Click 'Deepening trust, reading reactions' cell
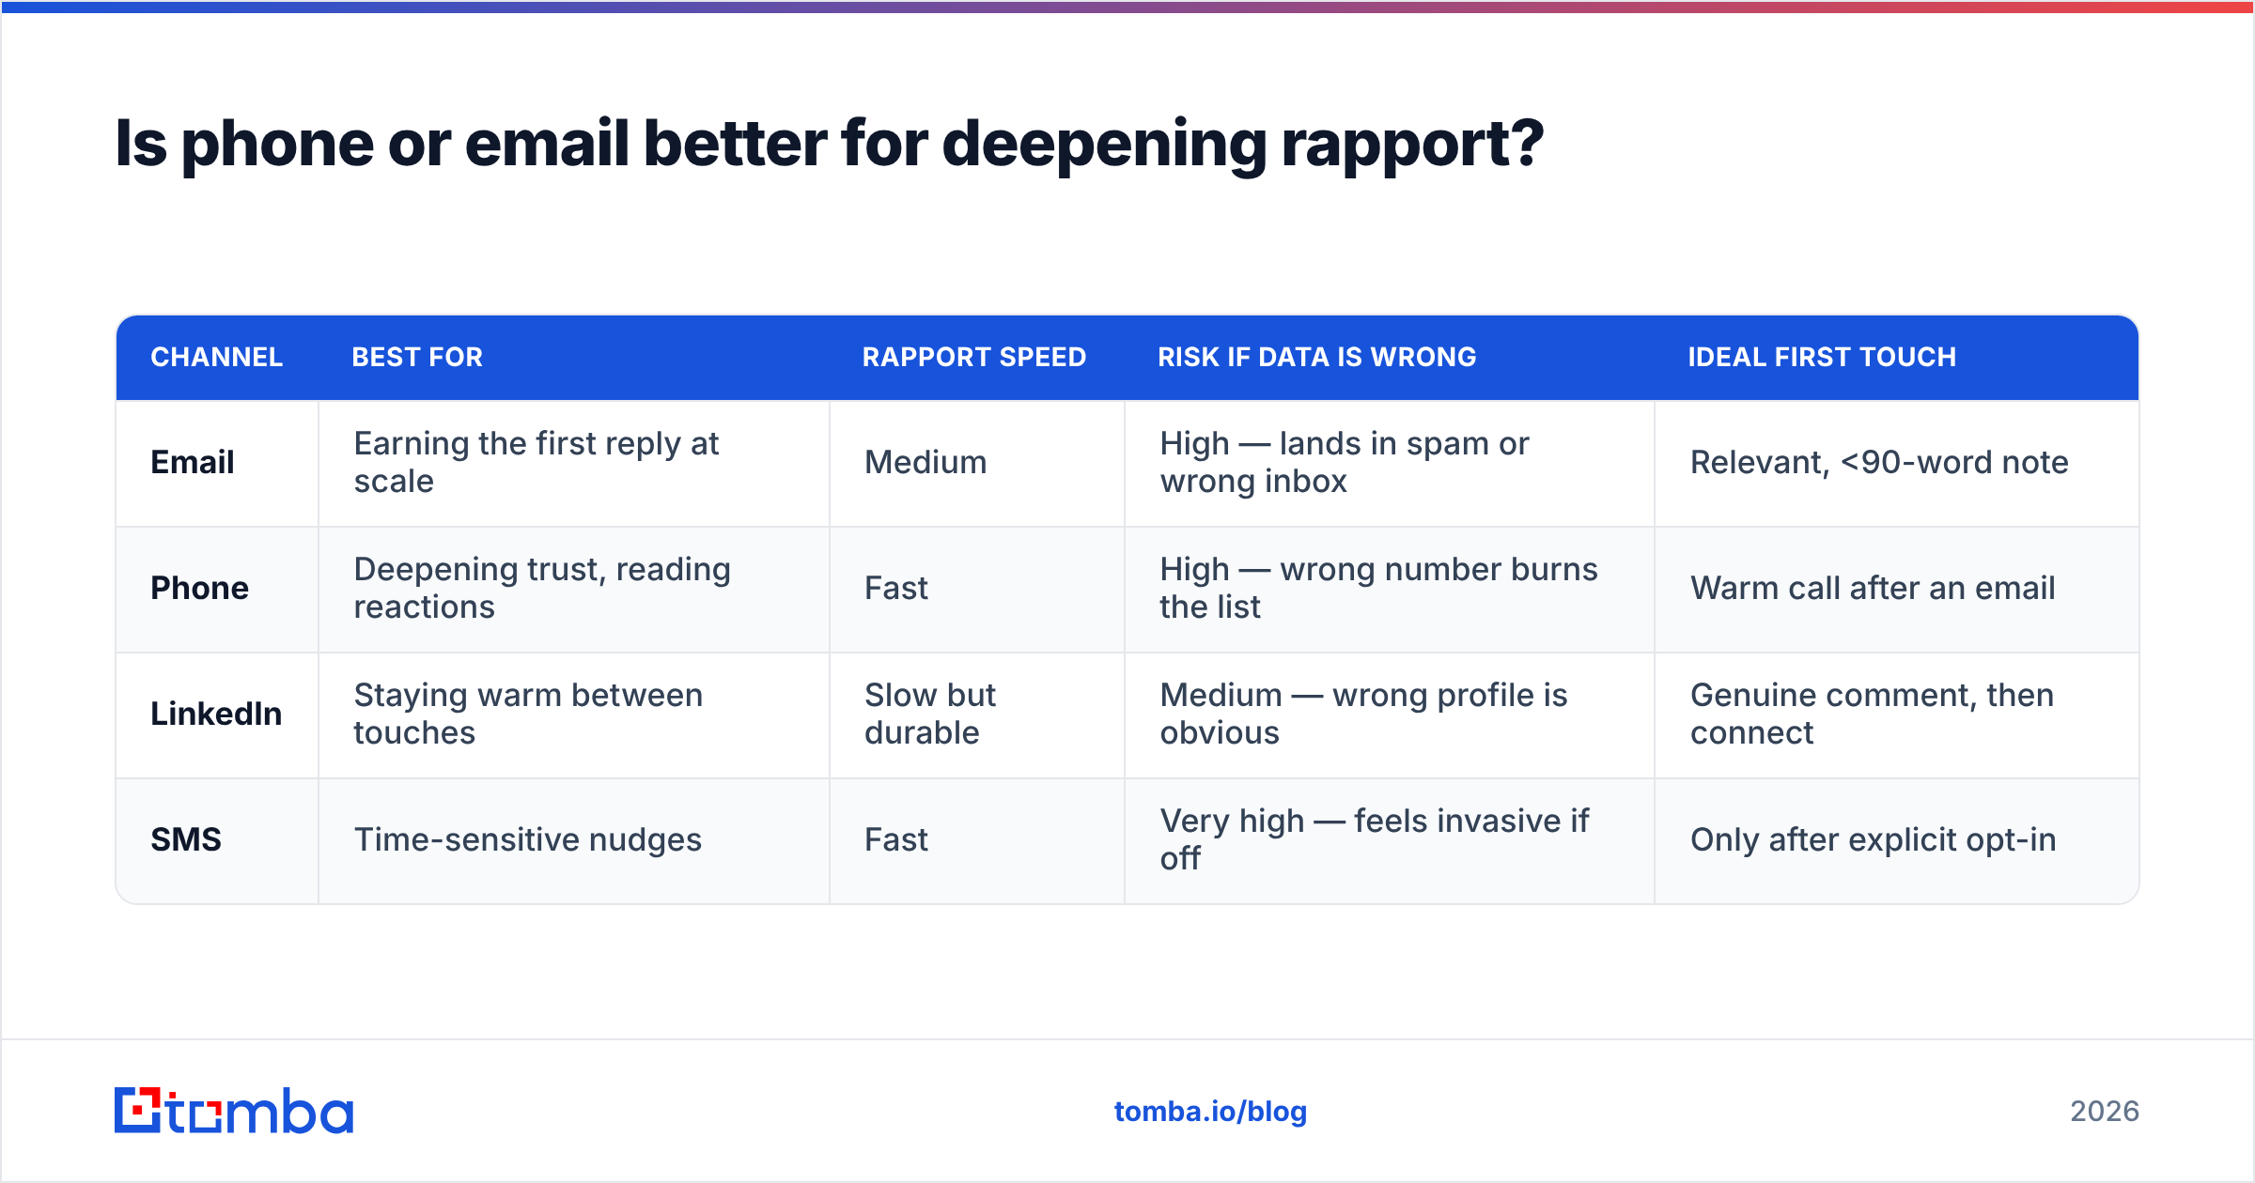The image size is (2255, 1183). pos(574,589)
